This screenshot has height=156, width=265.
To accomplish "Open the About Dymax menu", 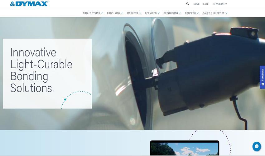I will 91,13.
